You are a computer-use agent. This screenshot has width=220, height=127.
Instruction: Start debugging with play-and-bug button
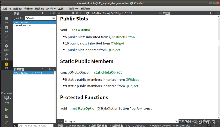[x=6, y=116]
